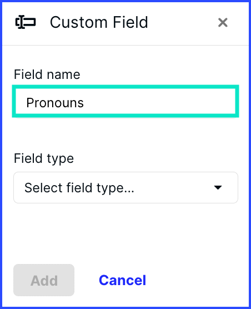Click the custom field icon in header
Image resolution: width=251 pixels, height=309 pixels.
tap(26, 22)
